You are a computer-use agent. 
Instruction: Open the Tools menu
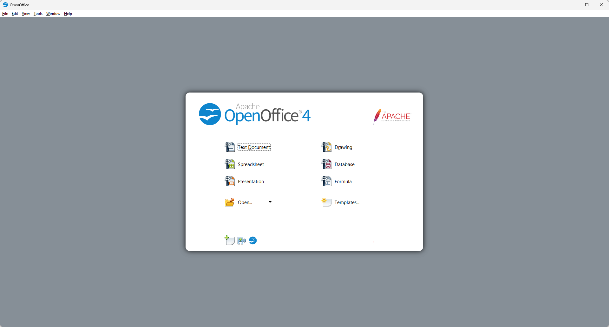38,13
